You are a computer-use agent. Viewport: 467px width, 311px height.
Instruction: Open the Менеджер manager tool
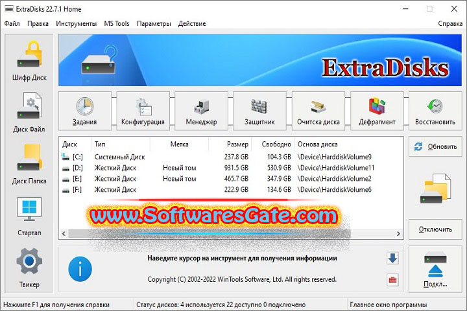201,111
